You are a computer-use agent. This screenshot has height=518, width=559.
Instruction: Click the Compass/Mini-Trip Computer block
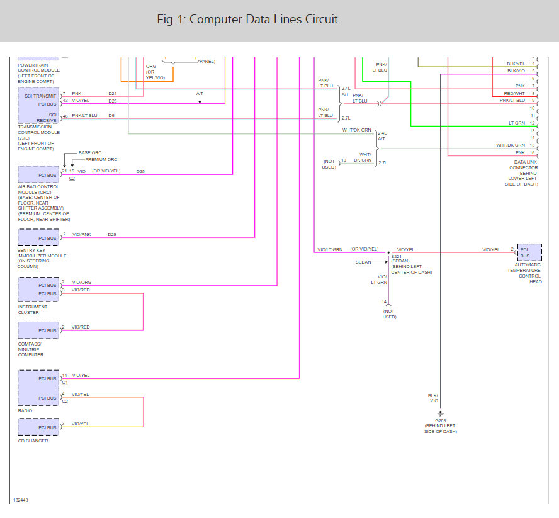pyautogui.click(x=38, y=330)
